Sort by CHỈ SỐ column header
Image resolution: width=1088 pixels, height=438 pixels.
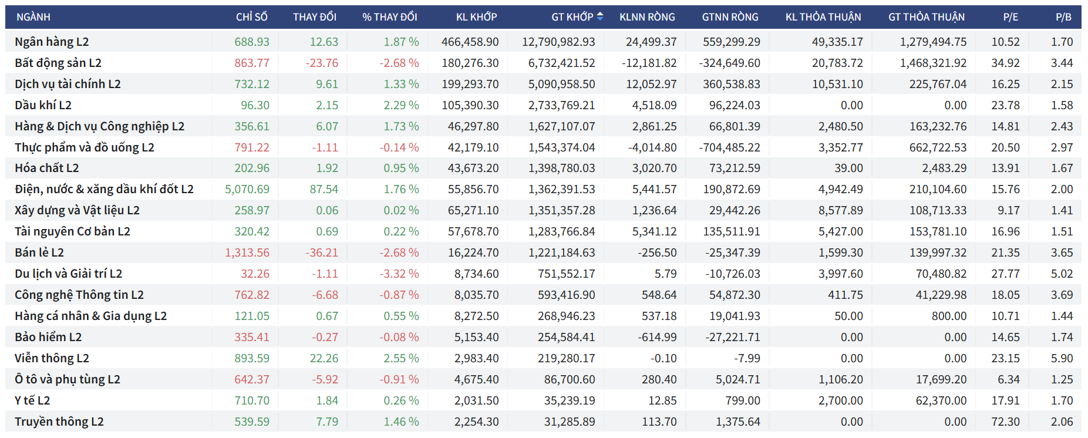click(251, 17)
